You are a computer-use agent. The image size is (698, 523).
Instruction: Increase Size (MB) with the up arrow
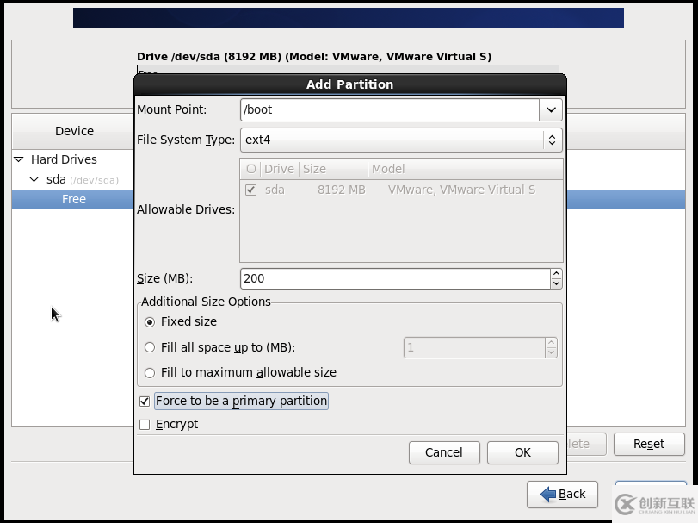(557, 273)
